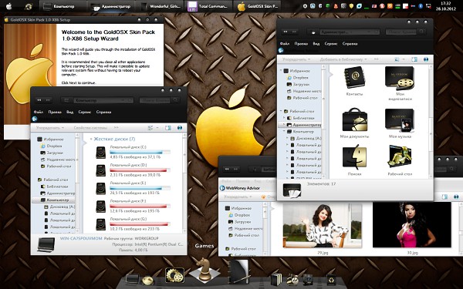
Task: Open Dropbox in Компьютер window sidebar
Action: 54,146
